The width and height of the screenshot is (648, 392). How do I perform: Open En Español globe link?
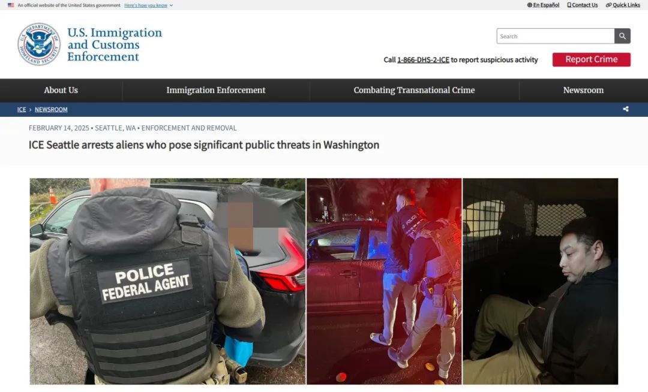pyautogui.click(x=543, y=5)
